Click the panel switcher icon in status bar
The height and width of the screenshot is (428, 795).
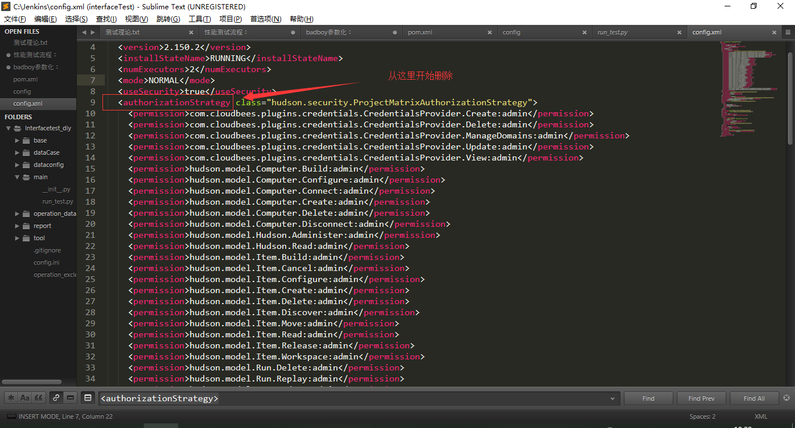pos(11,416)
